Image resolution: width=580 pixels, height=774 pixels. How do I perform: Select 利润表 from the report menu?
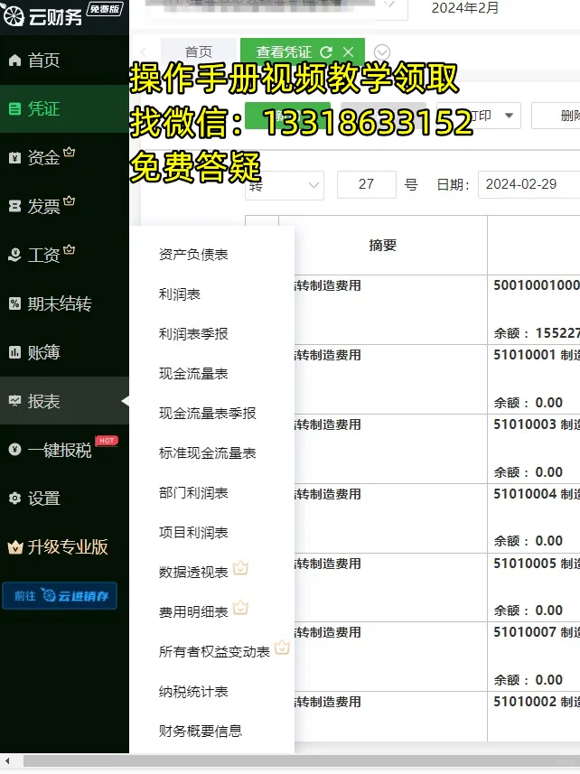coord(179,294)
